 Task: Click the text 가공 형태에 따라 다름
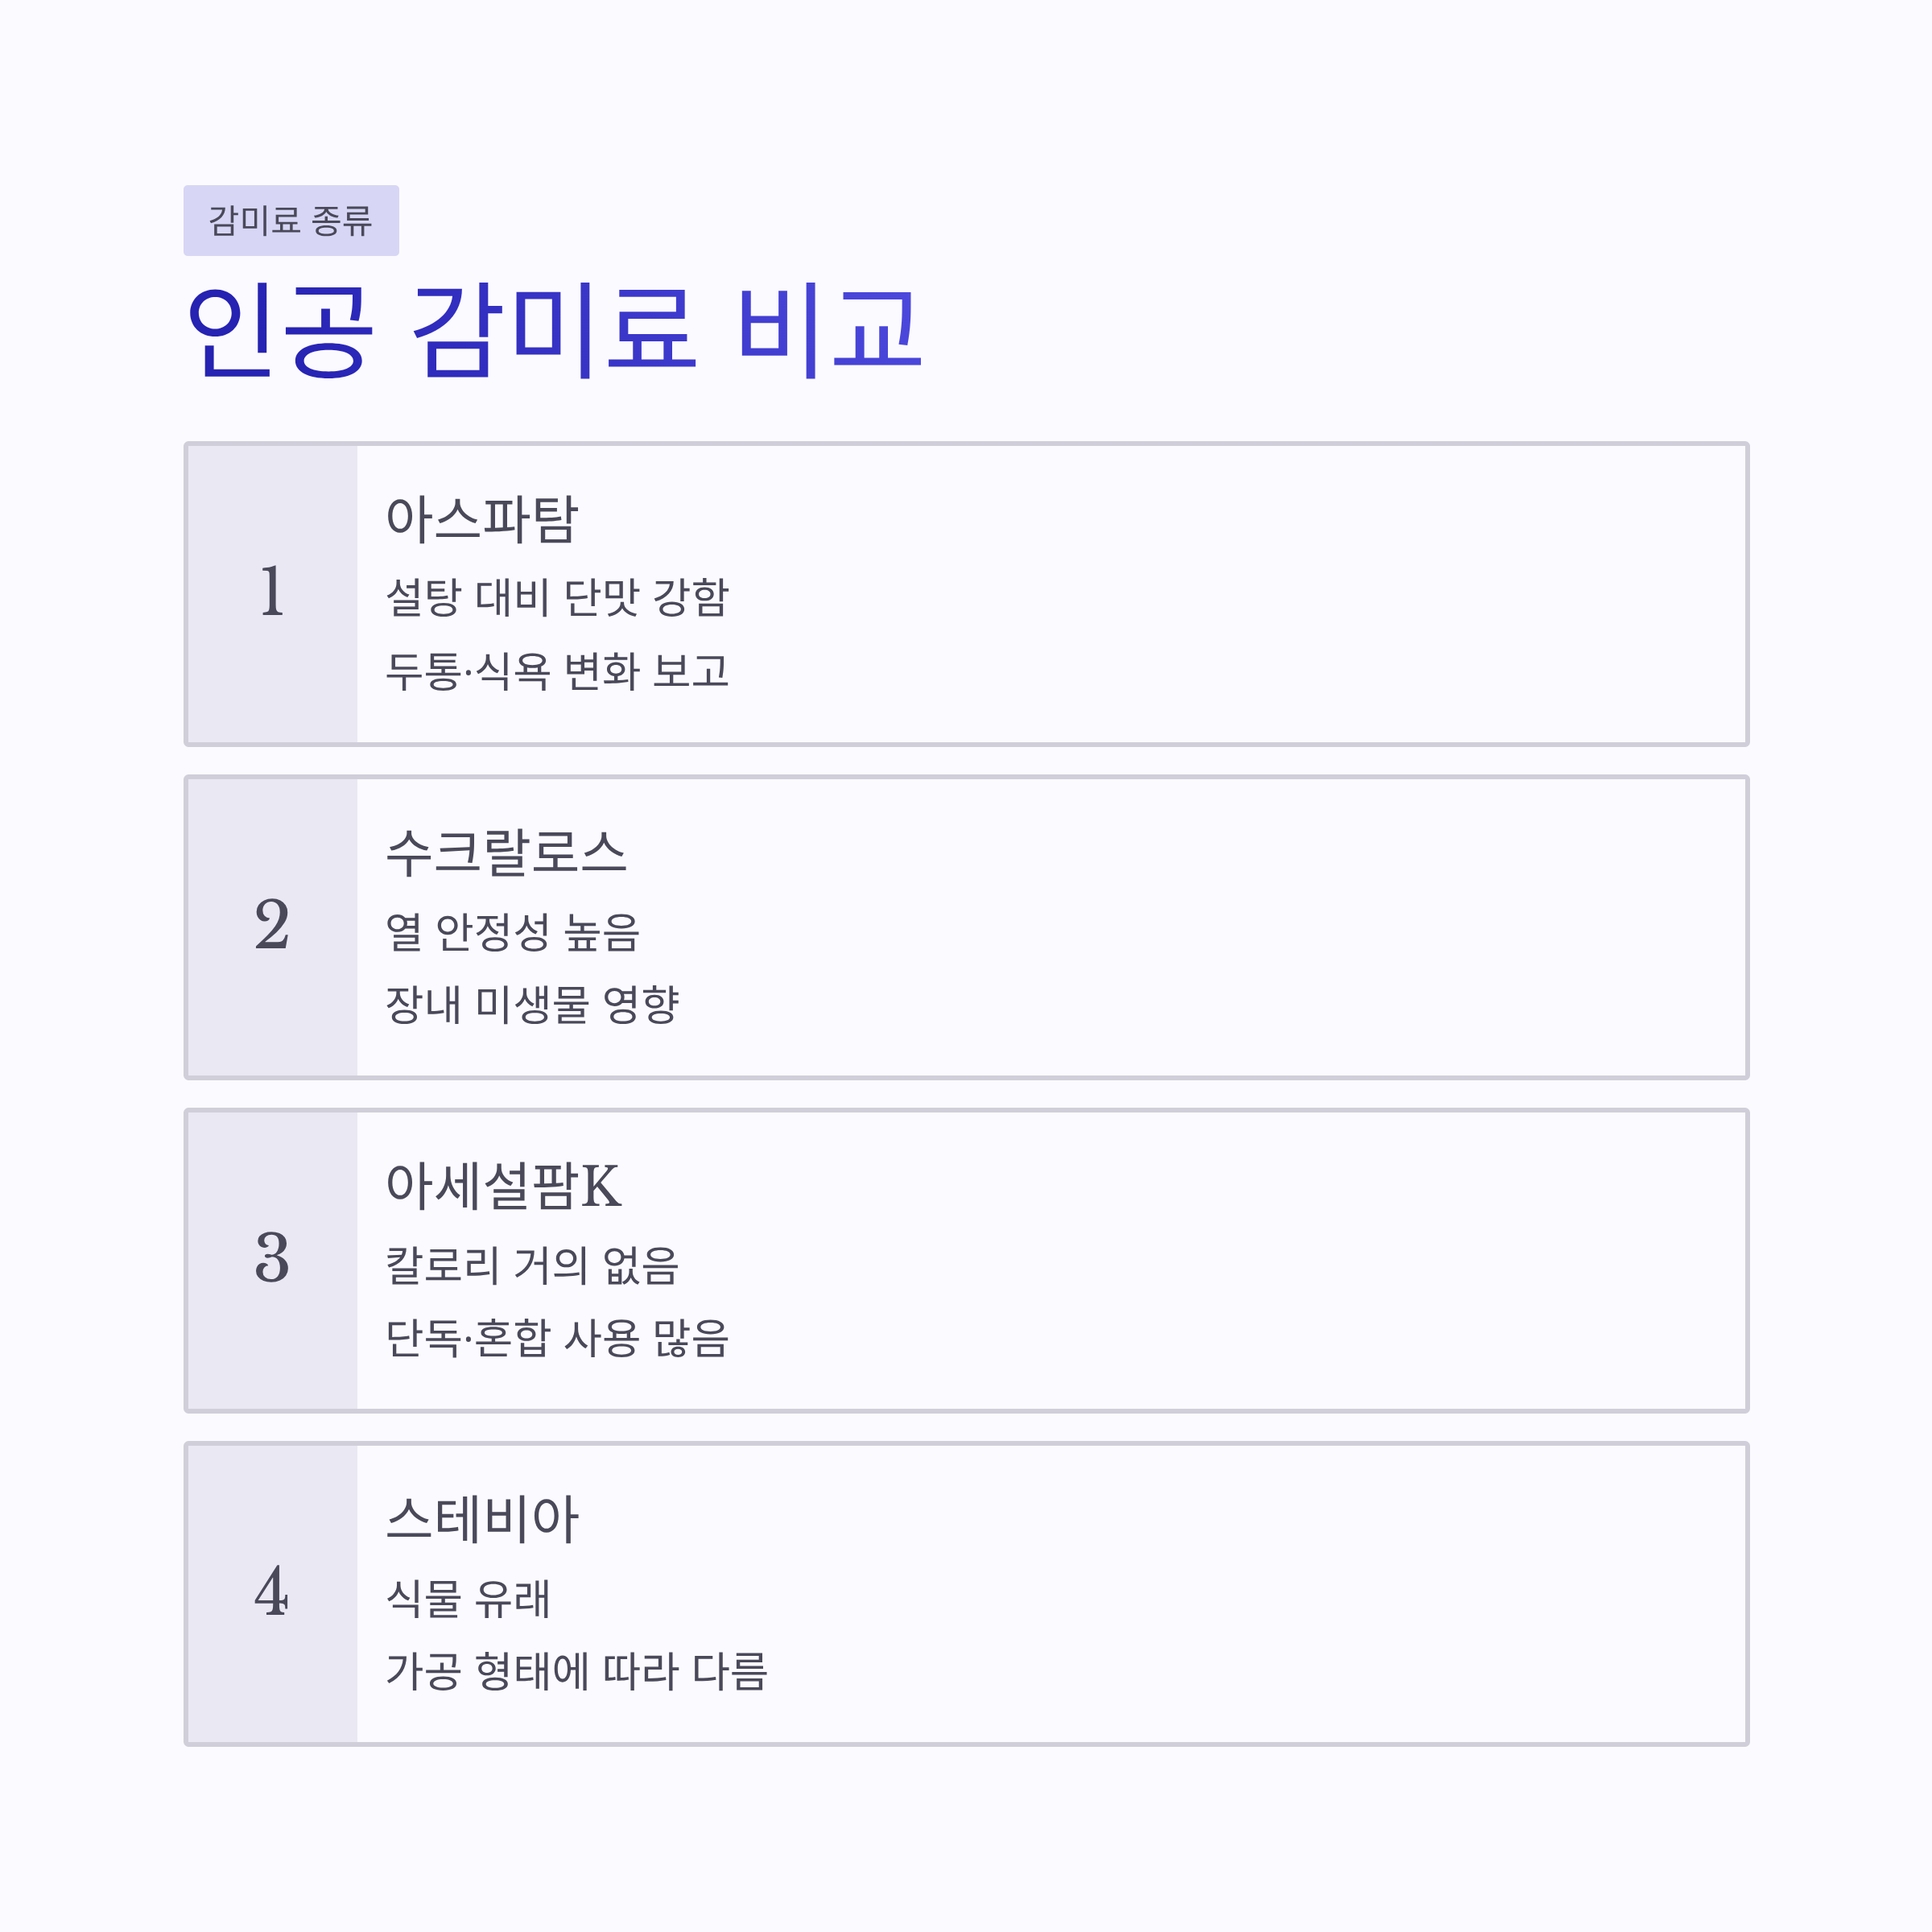pos(577,1670)
